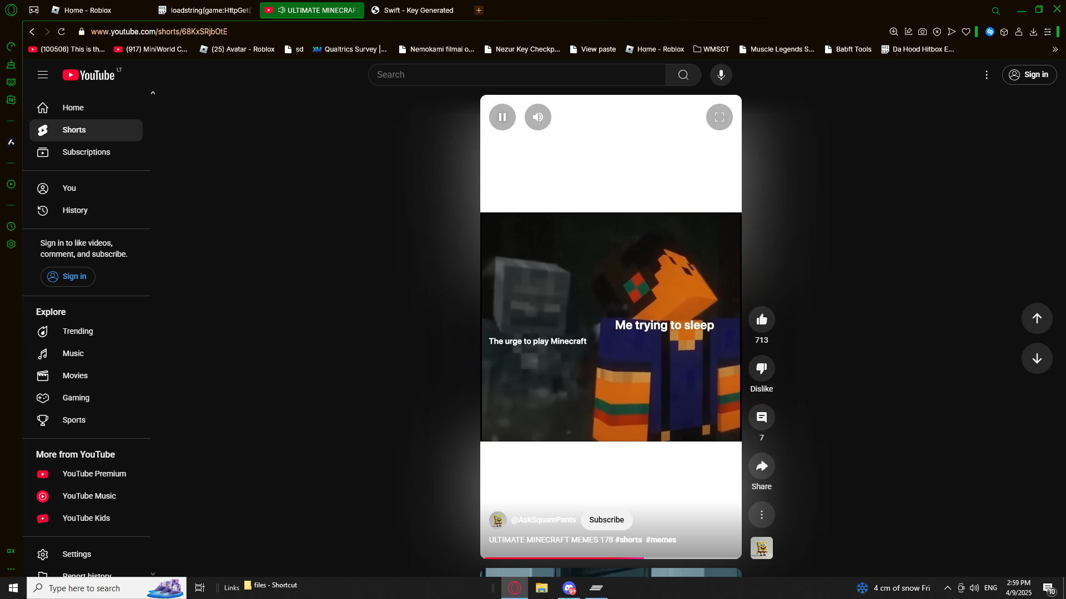Subscribe to the AskSquarePants channel

pyautogui.click(x=606, y=520)
